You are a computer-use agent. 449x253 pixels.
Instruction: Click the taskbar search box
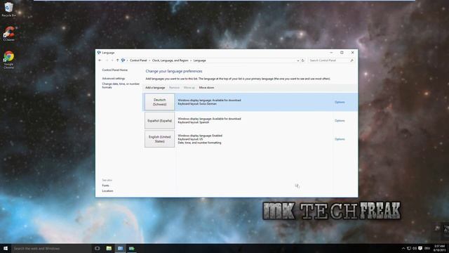tap(51, 248)
